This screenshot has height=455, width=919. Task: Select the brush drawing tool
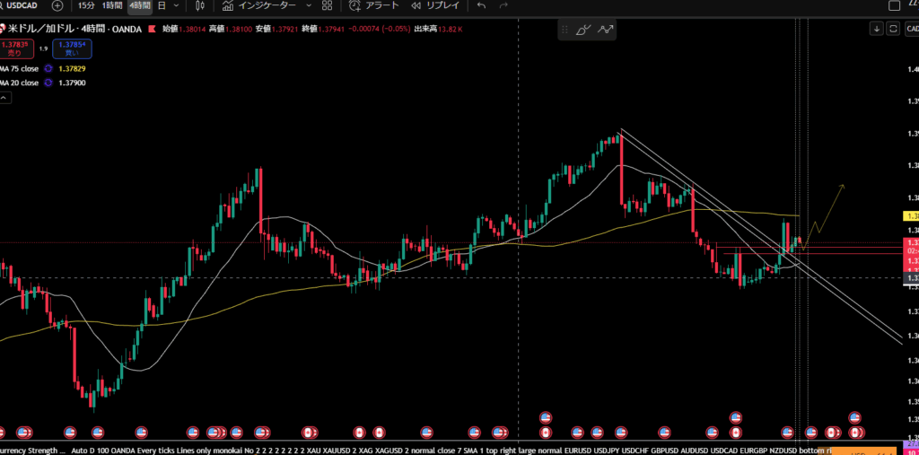pos(583,30)
